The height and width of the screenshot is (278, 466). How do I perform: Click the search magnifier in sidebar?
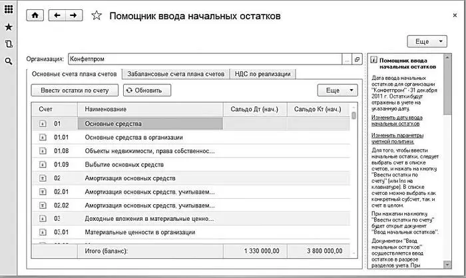click(9, 61)
